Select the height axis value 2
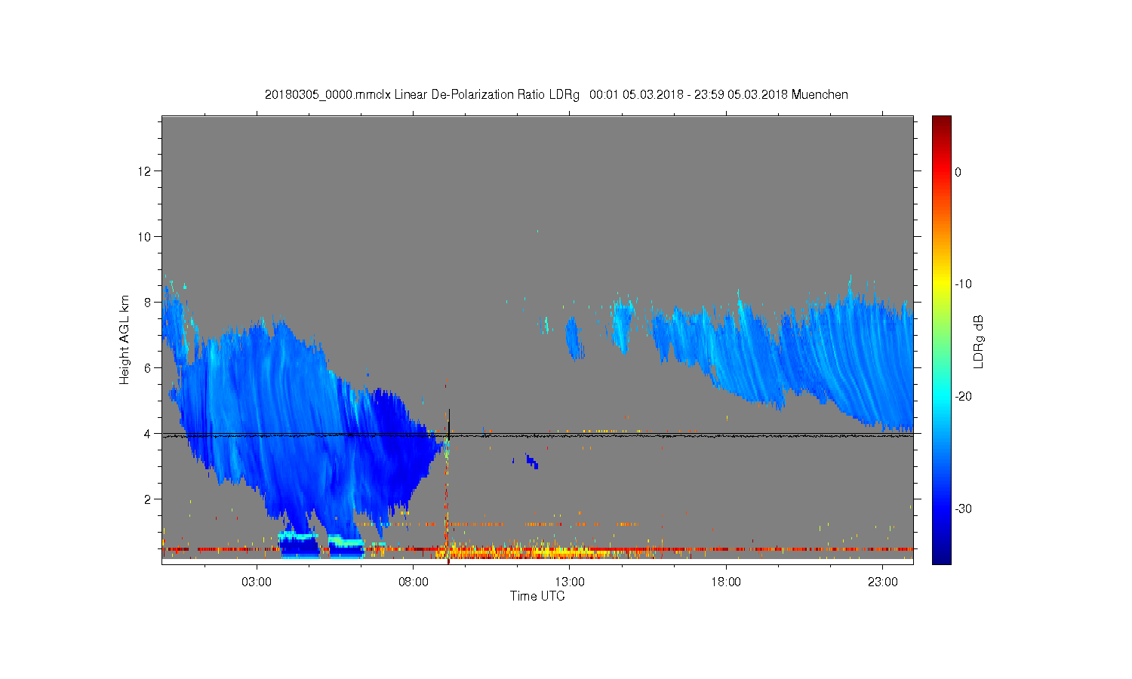1132x679 pixels. tap(148, 499)
